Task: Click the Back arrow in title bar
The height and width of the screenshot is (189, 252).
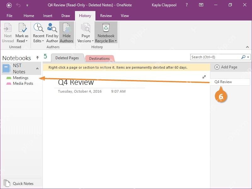Action: click(9, 5)
